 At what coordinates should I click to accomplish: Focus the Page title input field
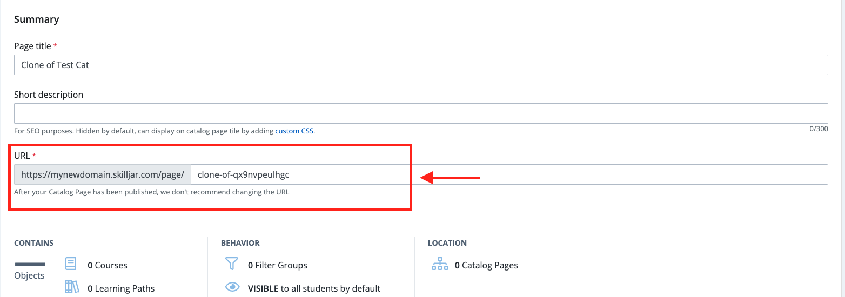point(420,65)
